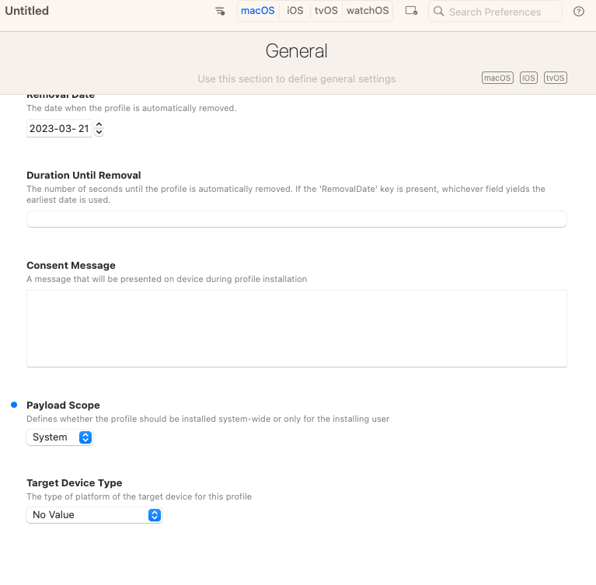Image resolution: width=596 pixels, height=585 pixels.
Task: Open the filter options icon in toolbar
Action: point(220,12)
